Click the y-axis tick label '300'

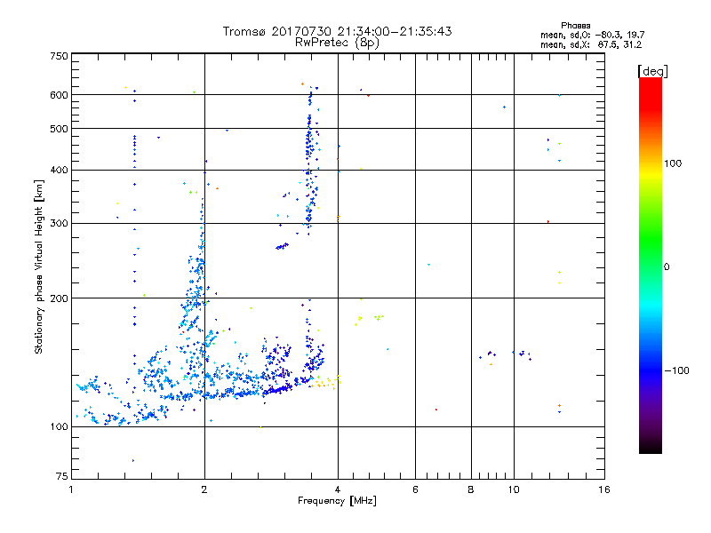point(59,223)
